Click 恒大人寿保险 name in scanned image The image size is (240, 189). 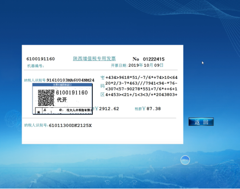coord(79,110)
